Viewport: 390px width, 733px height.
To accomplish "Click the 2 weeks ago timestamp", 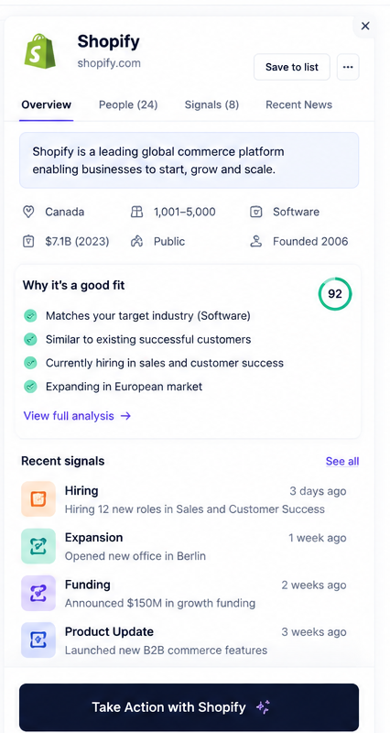I will [314, 585].
